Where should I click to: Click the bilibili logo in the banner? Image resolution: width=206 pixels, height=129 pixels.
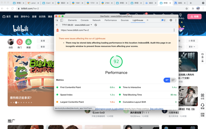point(21,28)
